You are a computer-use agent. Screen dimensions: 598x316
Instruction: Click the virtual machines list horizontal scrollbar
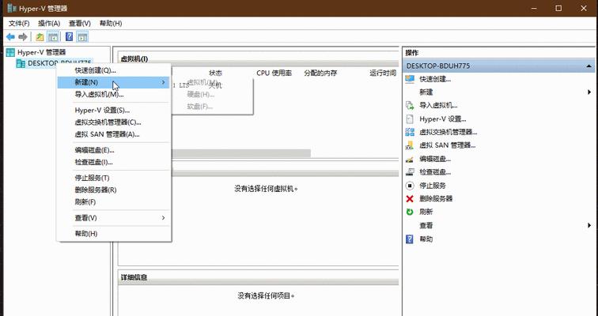241,153
